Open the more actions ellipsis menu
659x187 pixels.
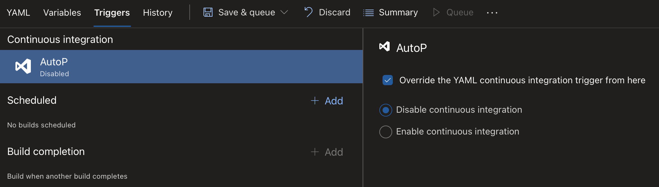492,13
